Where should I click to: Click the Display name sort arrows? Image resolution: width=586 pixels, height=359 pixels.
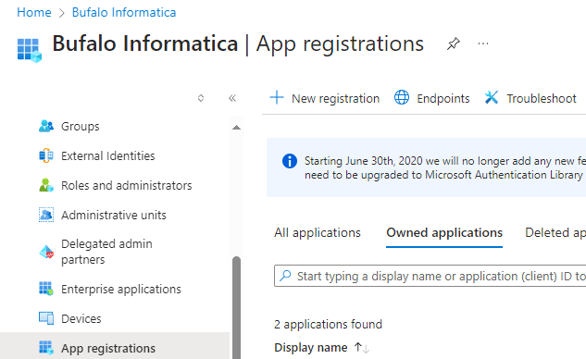point(362,348)
